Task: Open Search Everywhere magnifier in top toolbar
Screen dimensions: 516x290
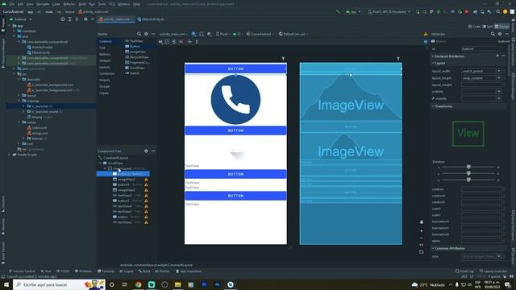Action: pyautogui.click(x=498, y=11)
